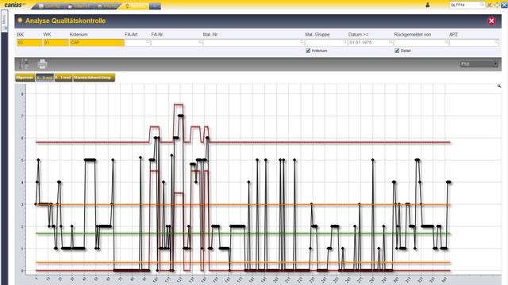Switch to the X - Trend tab
Screen dimensions: 508x285
44,78
